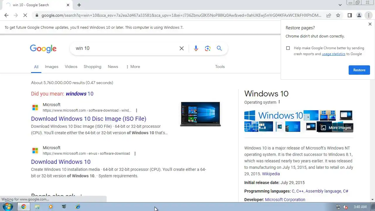Click the search field containing win 10
The image size is (375, 211).
click(x=126, y=48)
